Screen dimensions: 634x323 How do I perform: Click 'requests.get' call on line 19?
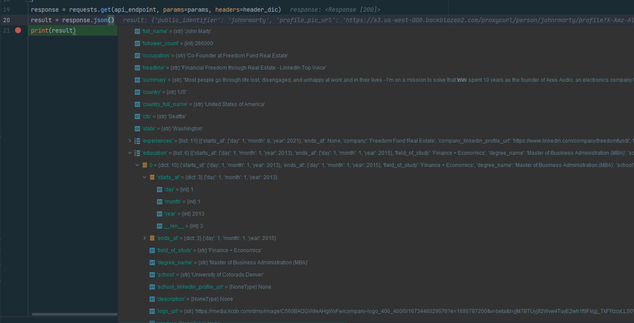coord(90,10)
